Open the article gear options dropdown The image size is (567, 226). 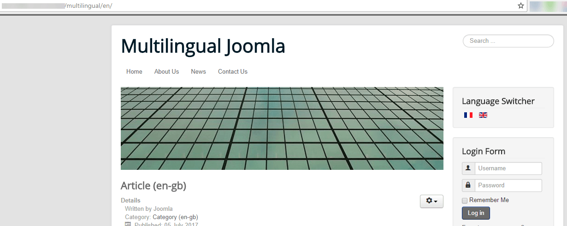(x=431, y=201)
